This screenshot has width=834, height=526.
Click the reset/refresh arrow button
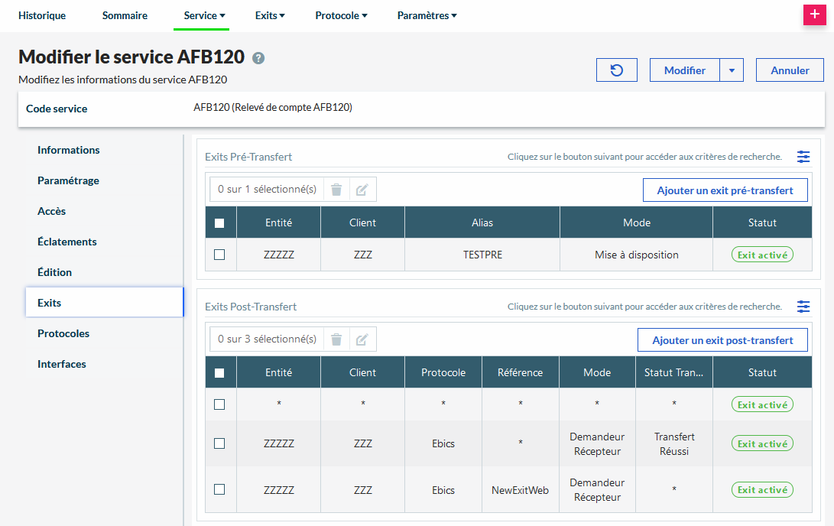point(616,70)
